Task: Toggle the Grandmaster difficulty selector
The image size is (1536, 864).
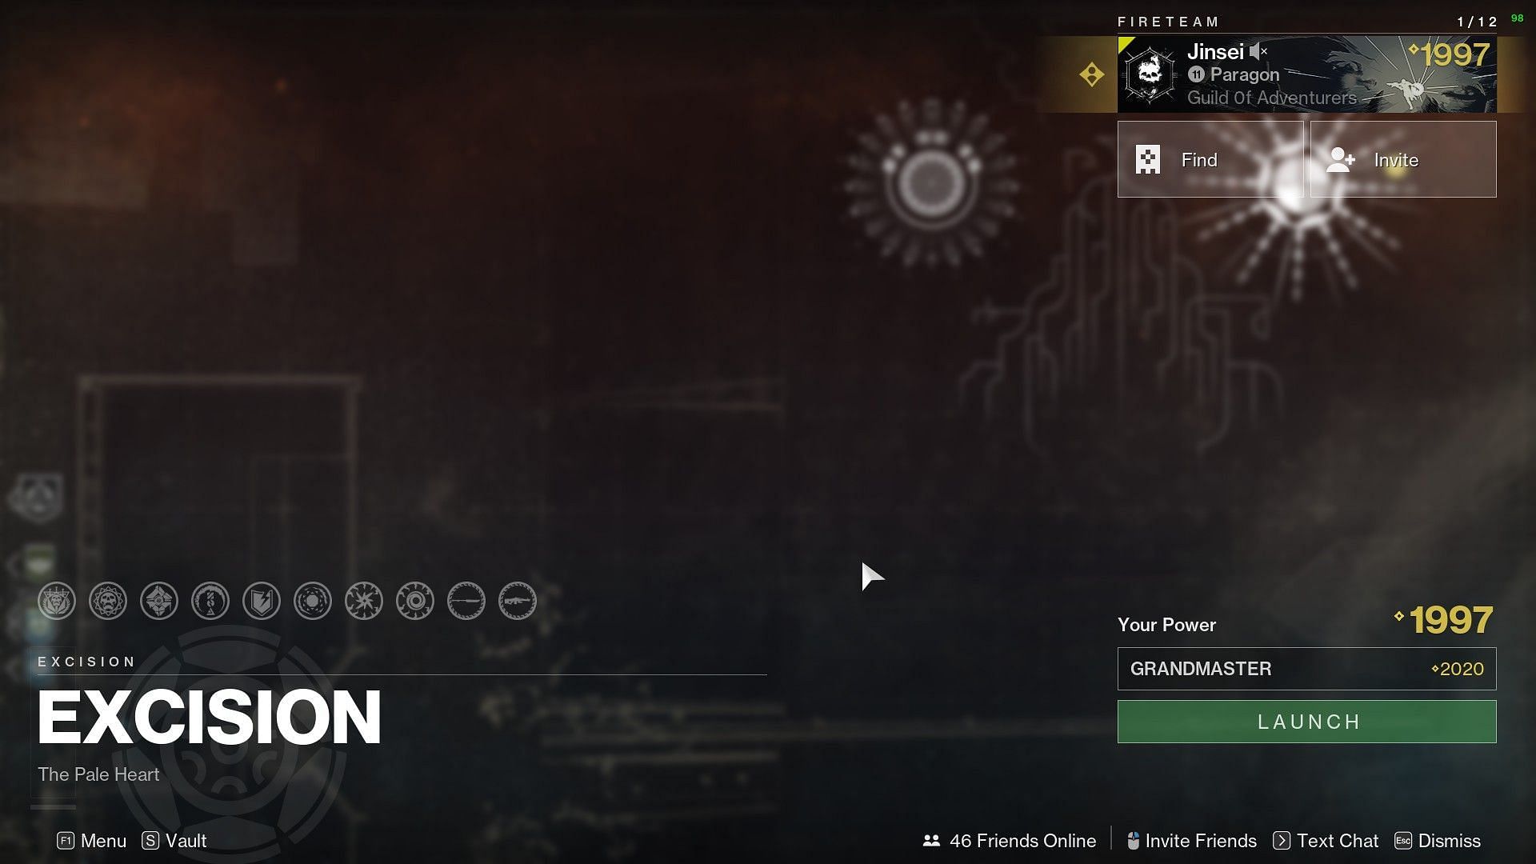Action: (1306, 668)
